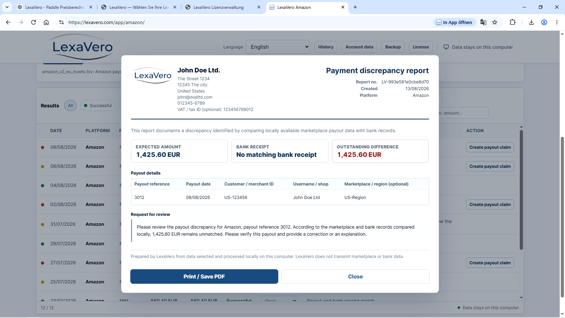Click the No matching bank receipt text
The image size is (565, 318).
[276, 155]
